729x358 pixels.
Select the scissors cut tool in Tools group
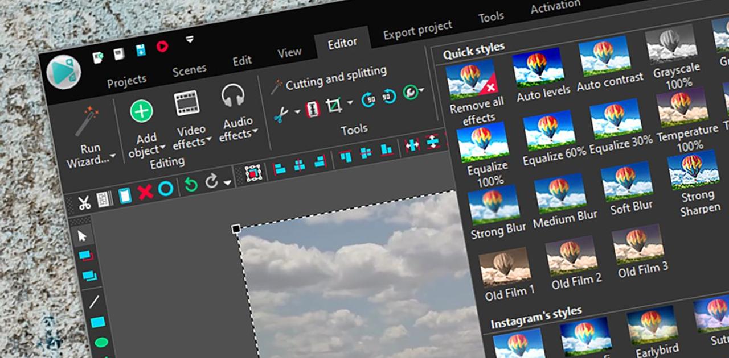click(281, 115)
